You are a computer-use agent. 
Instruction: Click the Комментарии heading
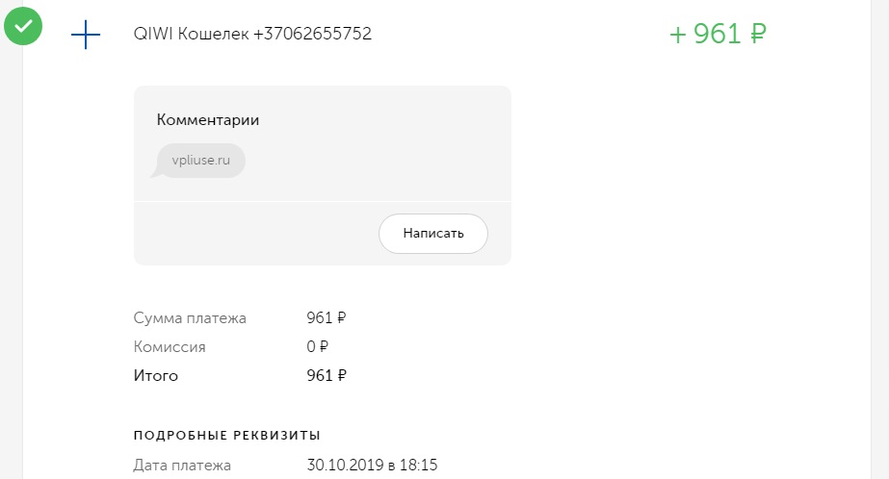pyautogui.click(x=208, y=120)
